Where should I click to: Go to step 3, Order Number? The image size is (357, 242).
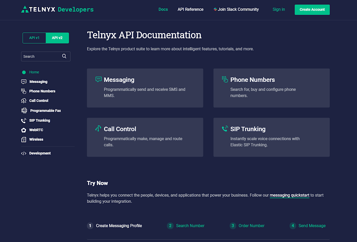(x=247, y=226)
